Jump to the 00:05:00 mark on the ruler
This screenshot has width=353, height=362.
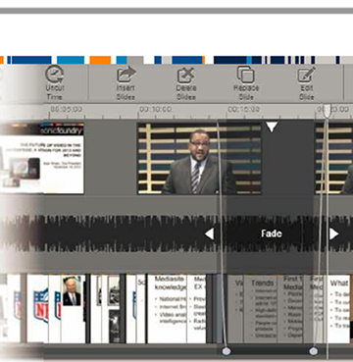[x=67, y=109]
